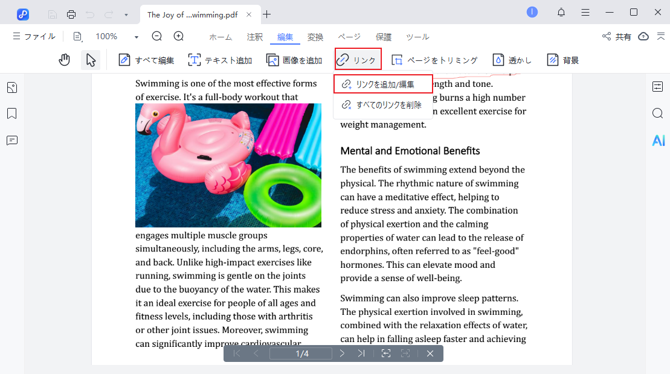Viewport: 670px width, 374px height.
Task: Switch to the 注釈 tab
Action: [255, 37]
